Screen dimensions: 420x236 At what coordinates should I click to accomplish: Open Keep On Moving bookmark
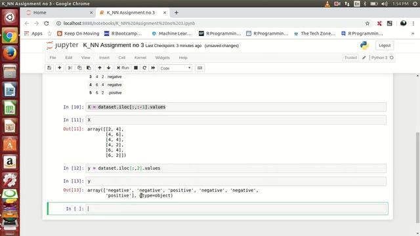click(78, 33)
